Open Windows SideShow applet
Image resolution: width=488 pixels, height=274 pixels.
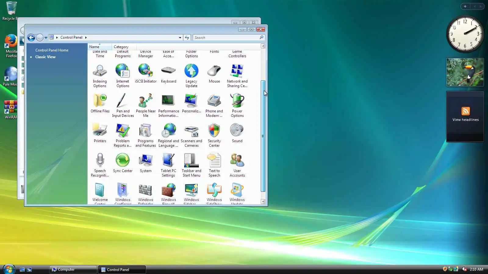tap(214, 193)
